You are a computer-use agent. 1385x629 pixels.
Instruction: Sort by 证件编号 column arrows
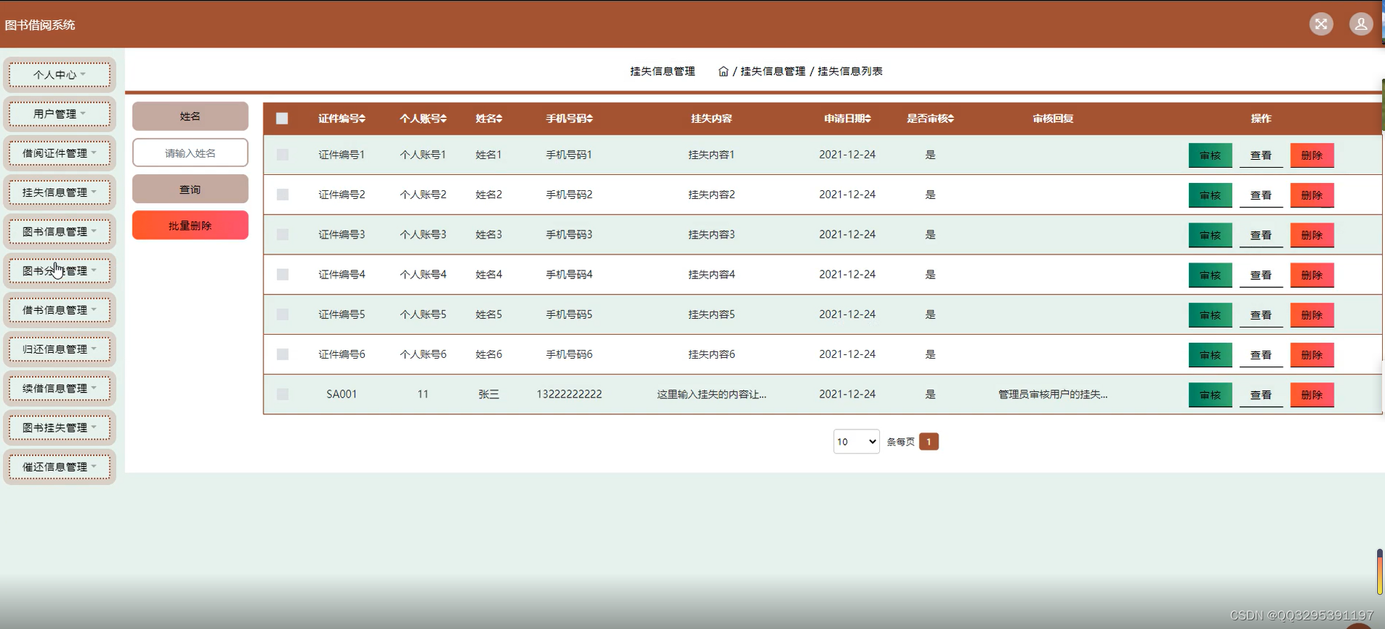[363, 119]
